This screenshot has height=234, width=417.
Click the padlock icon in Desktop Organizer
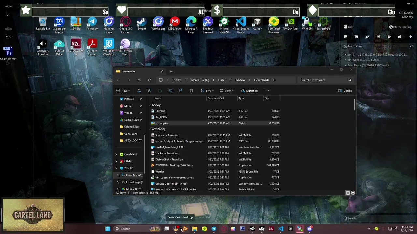[400, 37]
